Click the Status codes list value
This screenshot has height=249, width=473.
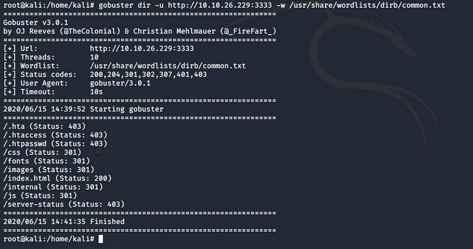tap(148, 75)
